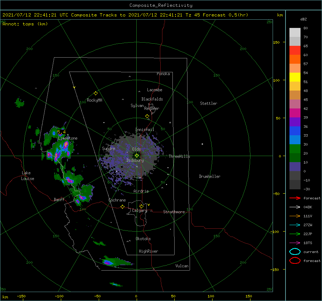Click yellow diamond marker under Cochrane
The image size is (322, 301).
coord(123,207)
